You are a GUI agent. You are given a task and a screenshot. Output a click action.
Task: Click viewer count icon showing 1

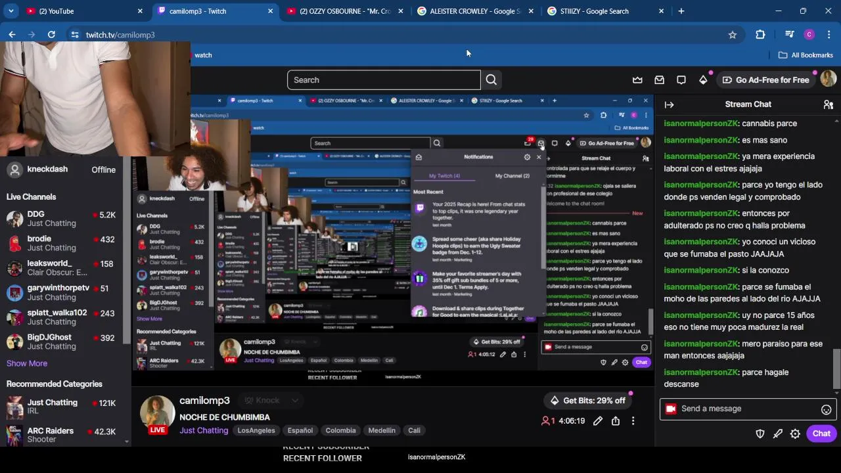(x=545, y=421)
